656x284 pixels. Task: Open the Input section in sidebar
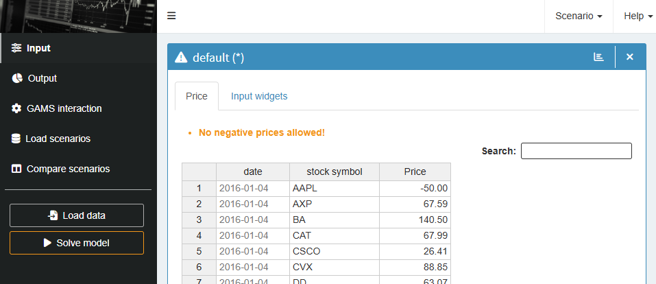click(38, 48)
